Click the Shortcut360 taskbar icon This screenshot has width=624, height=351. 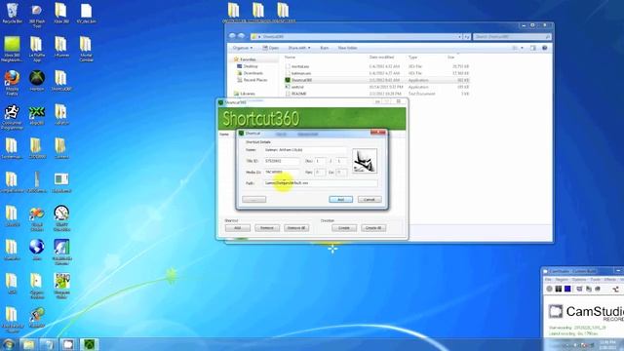(x=89, y=344)
